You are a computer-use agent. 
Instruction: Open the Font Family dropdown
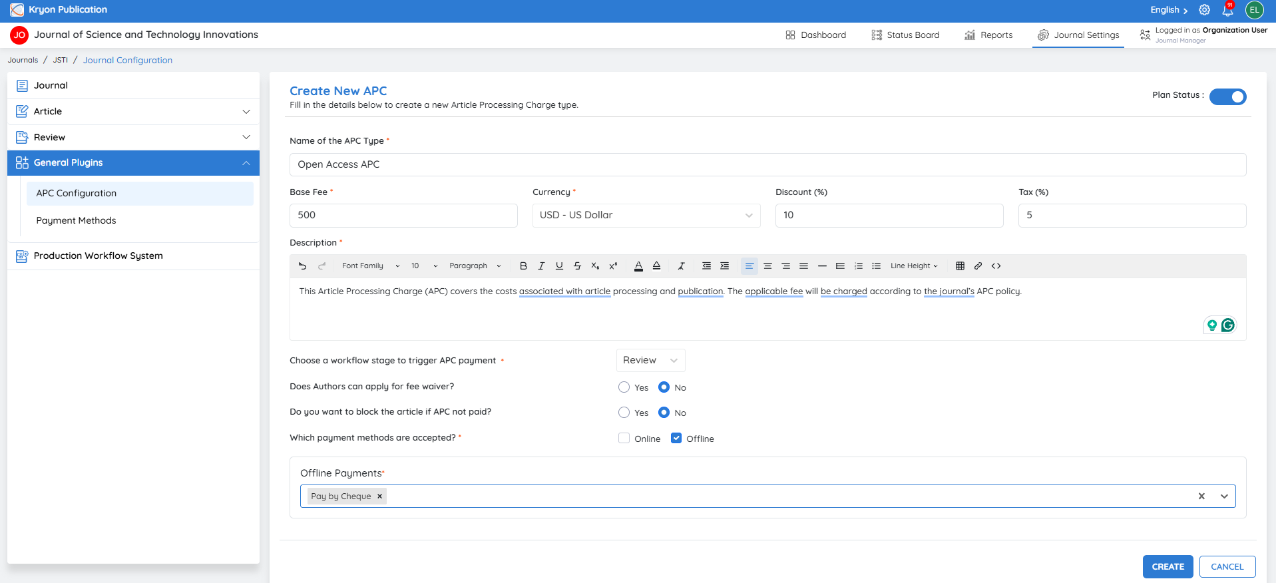(x=371, y=266)
